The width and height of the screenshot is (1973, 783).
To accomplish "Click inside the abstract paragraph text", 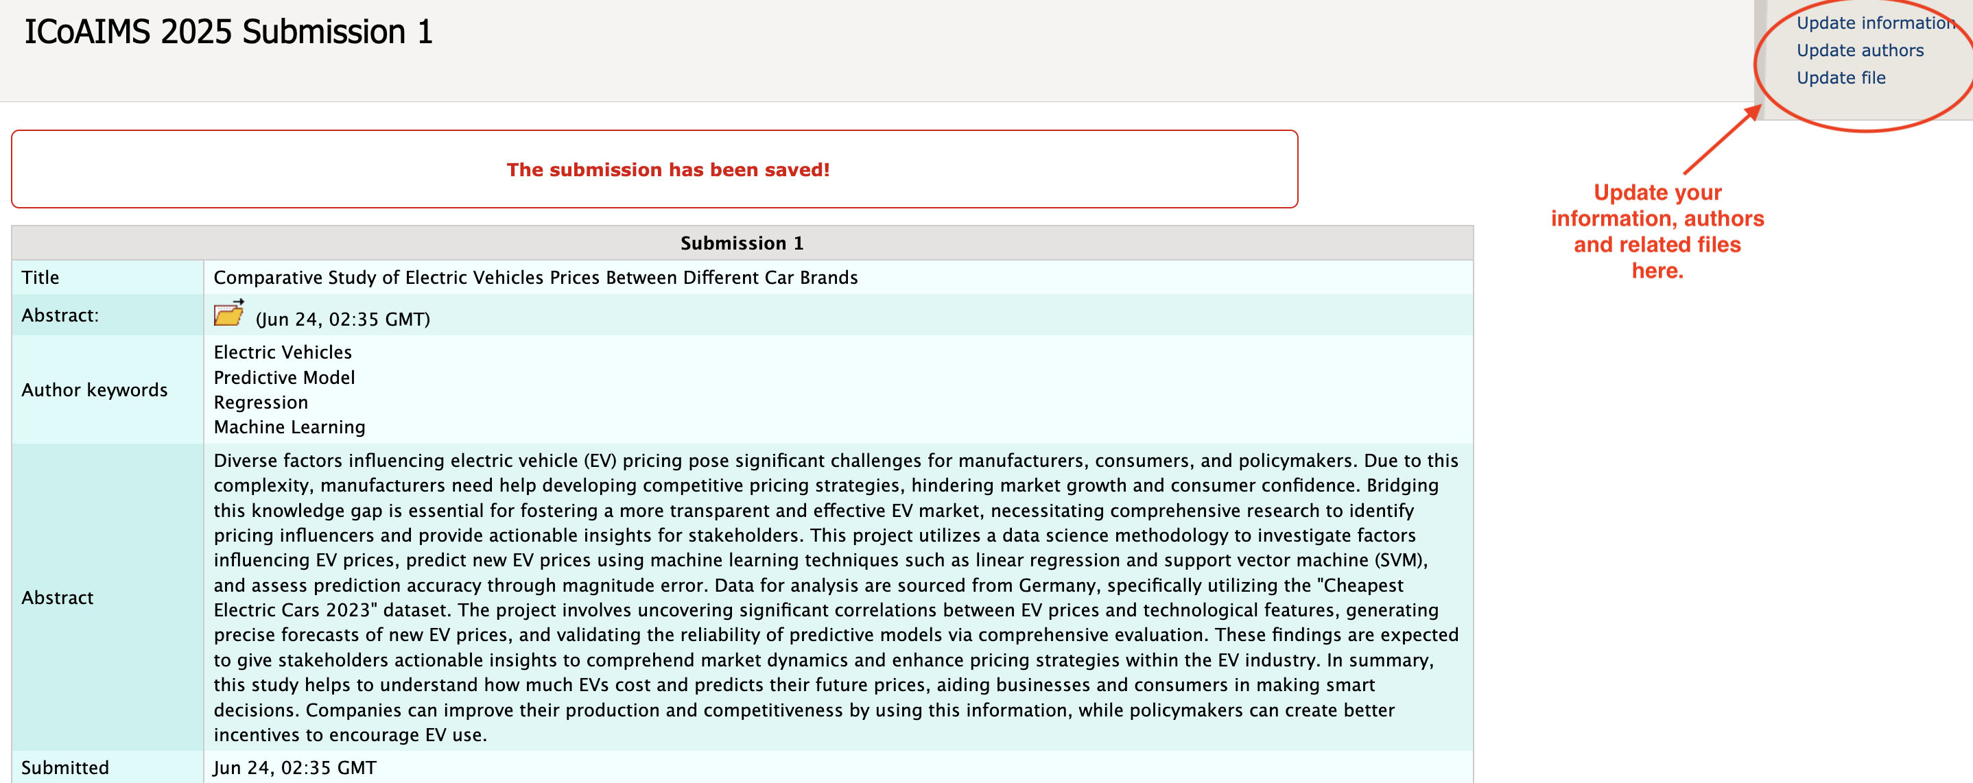I will coord(836,598).
